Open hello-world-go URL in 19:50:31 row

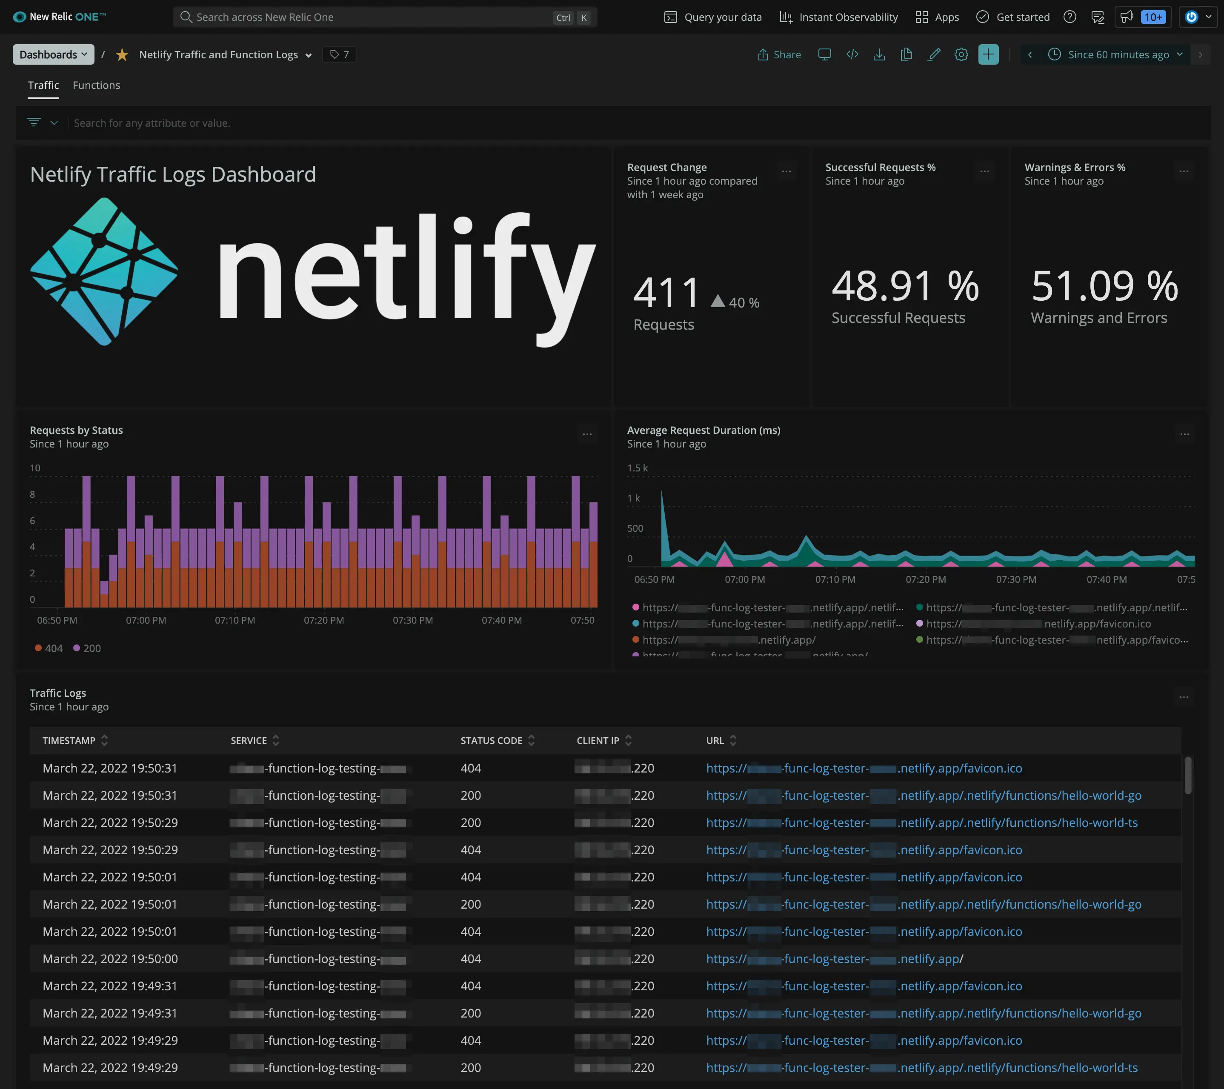[924, 795]
